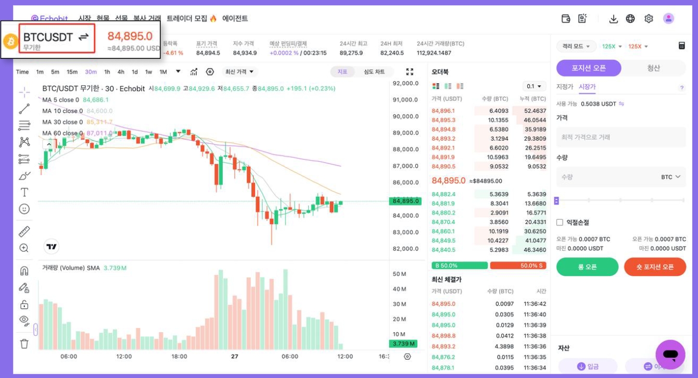Select the 15m time interval
The image size is (698, 378).
click(72, 72)
